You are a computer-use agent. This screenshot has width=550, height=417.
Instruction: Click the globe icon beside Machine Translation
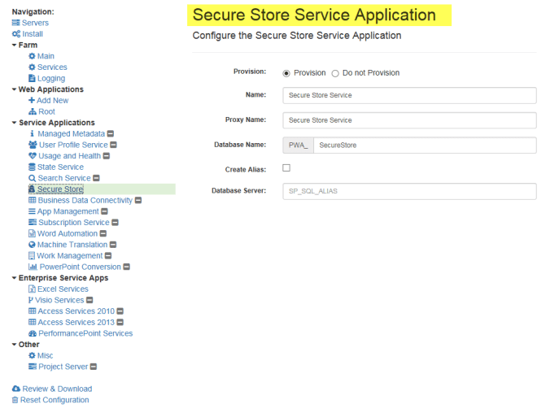pos(32,245)
